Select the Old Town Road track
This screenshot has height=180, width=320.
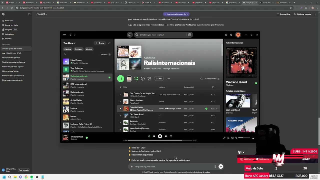coord(169,115)
